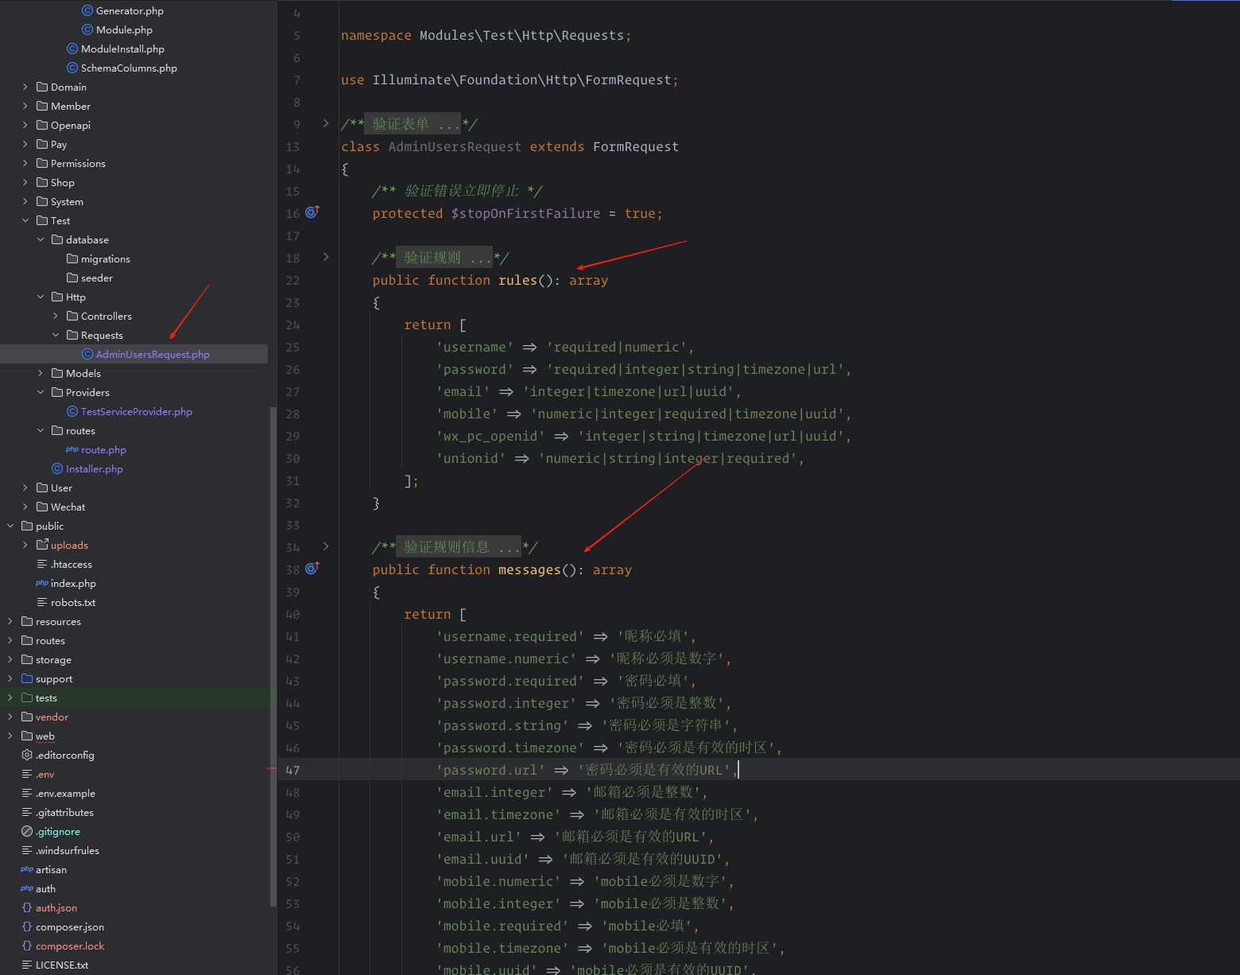Select the Shop folder
Viewport: 1240px width, 975px height.
62,182
